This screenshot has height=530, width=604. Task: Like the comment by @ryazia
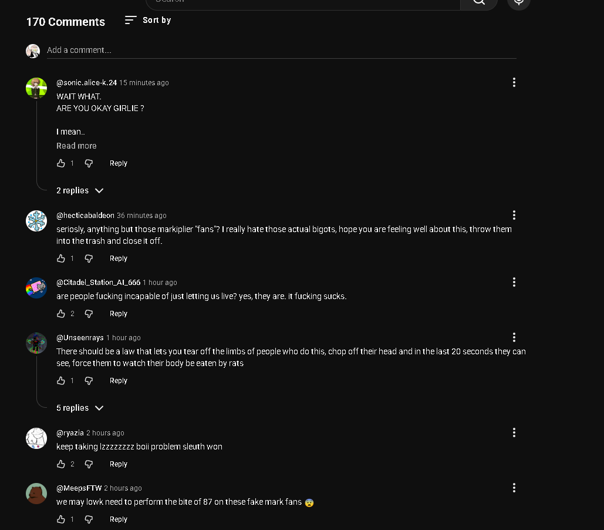point(61,464)
